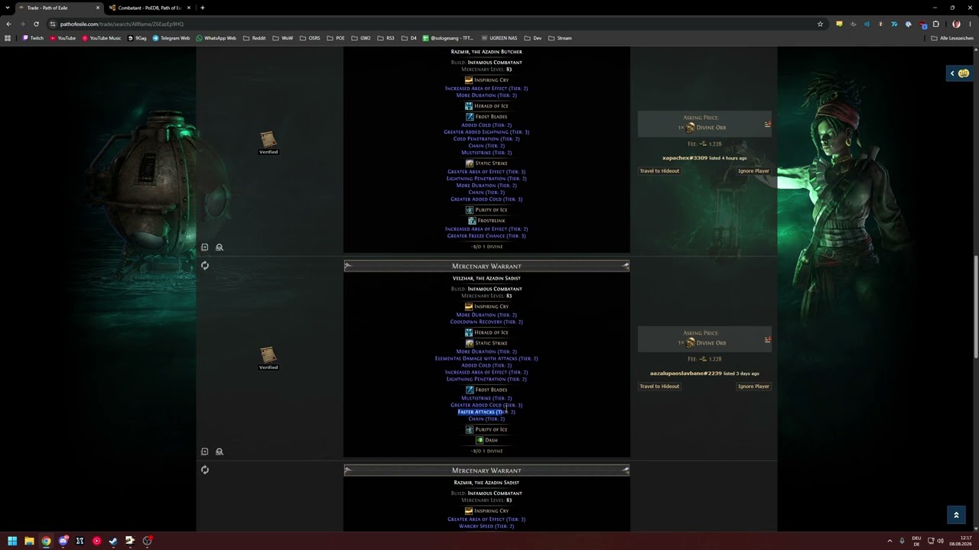Viewport: 979px width, 550px height.
Task: Open the Stream bookmarks folder
Action: pos(560,37)
